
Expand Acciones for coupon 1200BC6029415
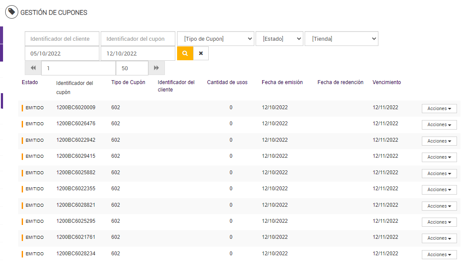pyautogui.click(x=439, y=157)
